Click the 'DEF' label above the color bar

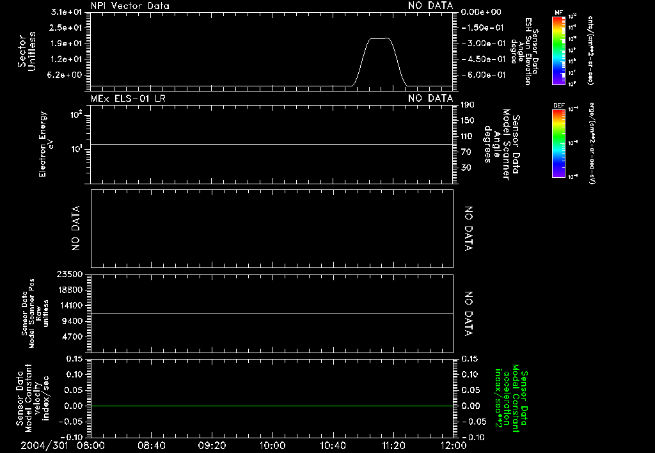558,106
